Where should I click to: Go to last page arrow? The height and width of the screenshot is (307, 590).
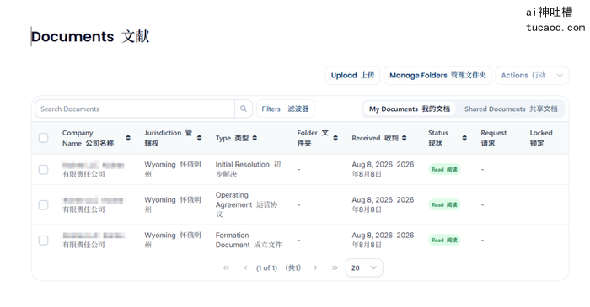tap(335, 267)
